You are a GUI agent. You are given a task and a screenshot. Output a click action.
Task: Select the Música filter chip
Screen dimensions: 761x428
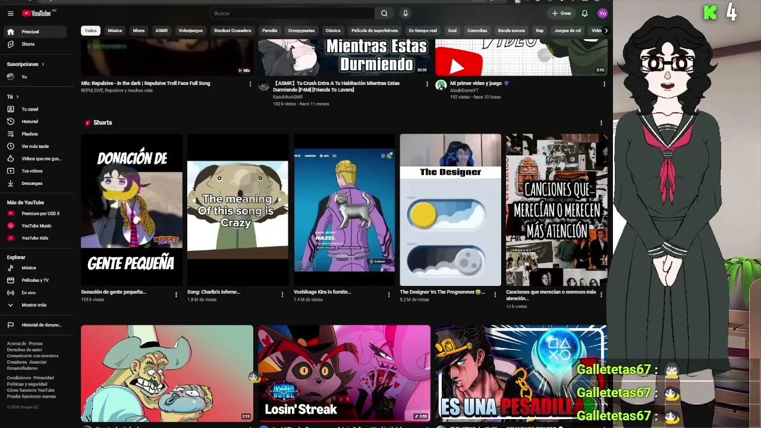115,30
